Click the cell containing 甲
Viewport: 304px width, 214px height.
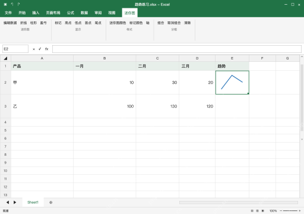point(42,83)
